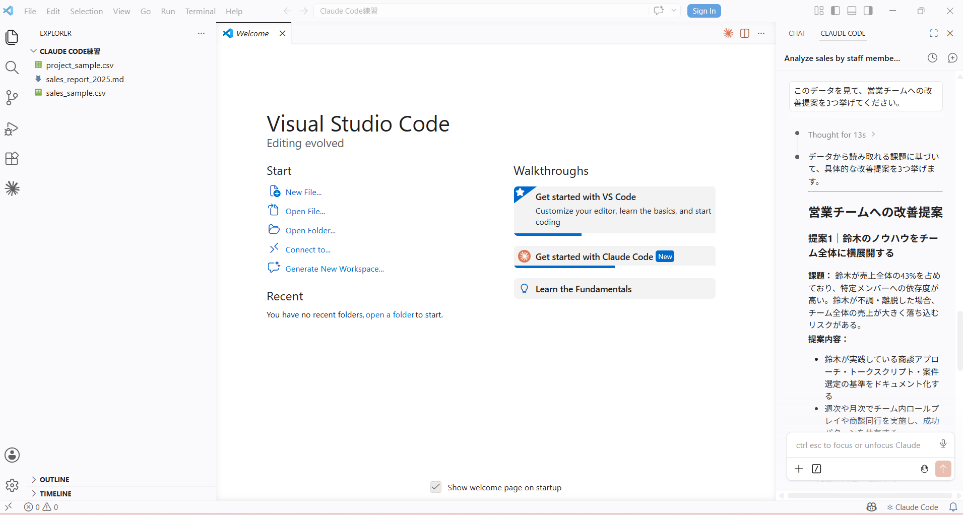Open the Source Control view
Screen dimensions: 963x515
[x=12, y=98]
